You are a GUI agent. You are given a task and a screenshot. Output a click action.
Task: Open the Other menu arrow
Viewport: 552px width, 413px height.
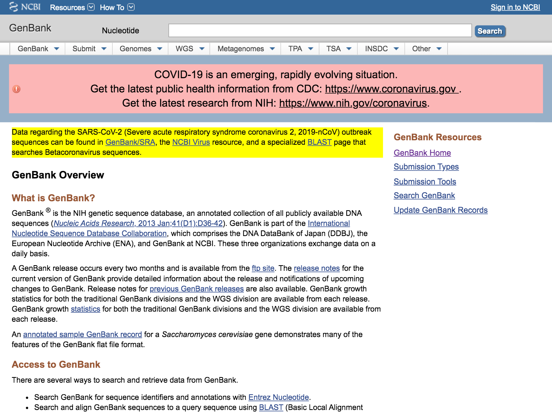click(x=439, y=49)
